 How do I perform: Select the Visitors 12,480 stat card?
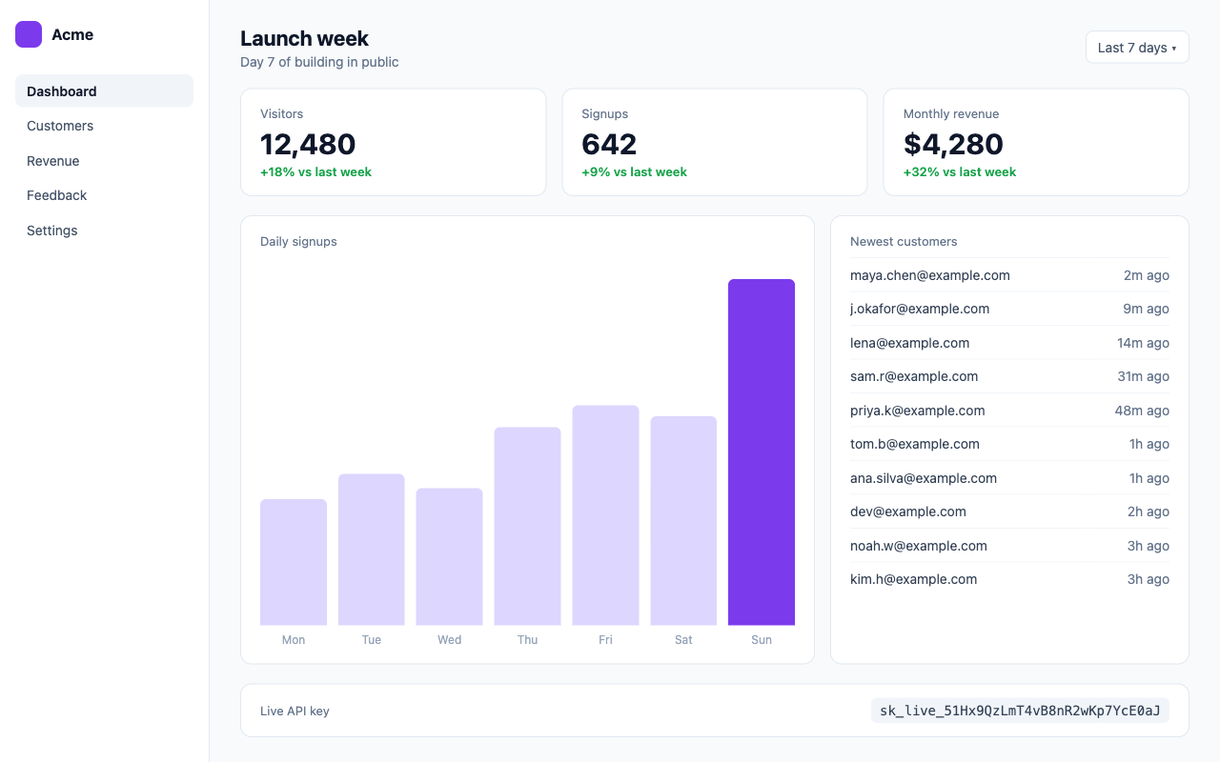393,142
